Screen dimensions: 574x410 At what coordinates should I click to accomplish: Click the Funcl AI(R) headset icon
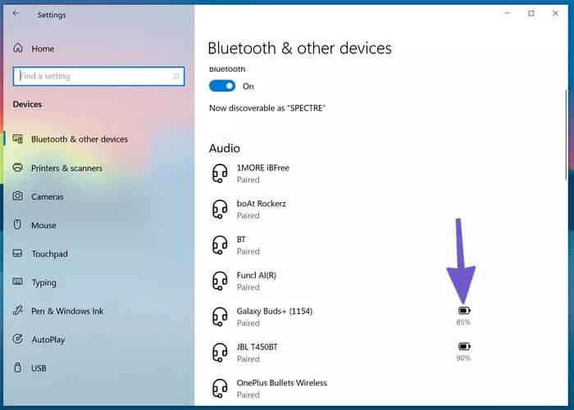point(220,281)
